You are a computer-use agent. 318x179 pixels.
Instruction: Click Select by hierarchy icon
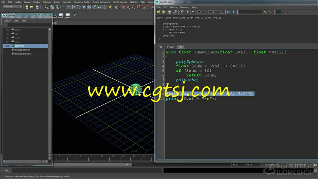tap(47, 7)
